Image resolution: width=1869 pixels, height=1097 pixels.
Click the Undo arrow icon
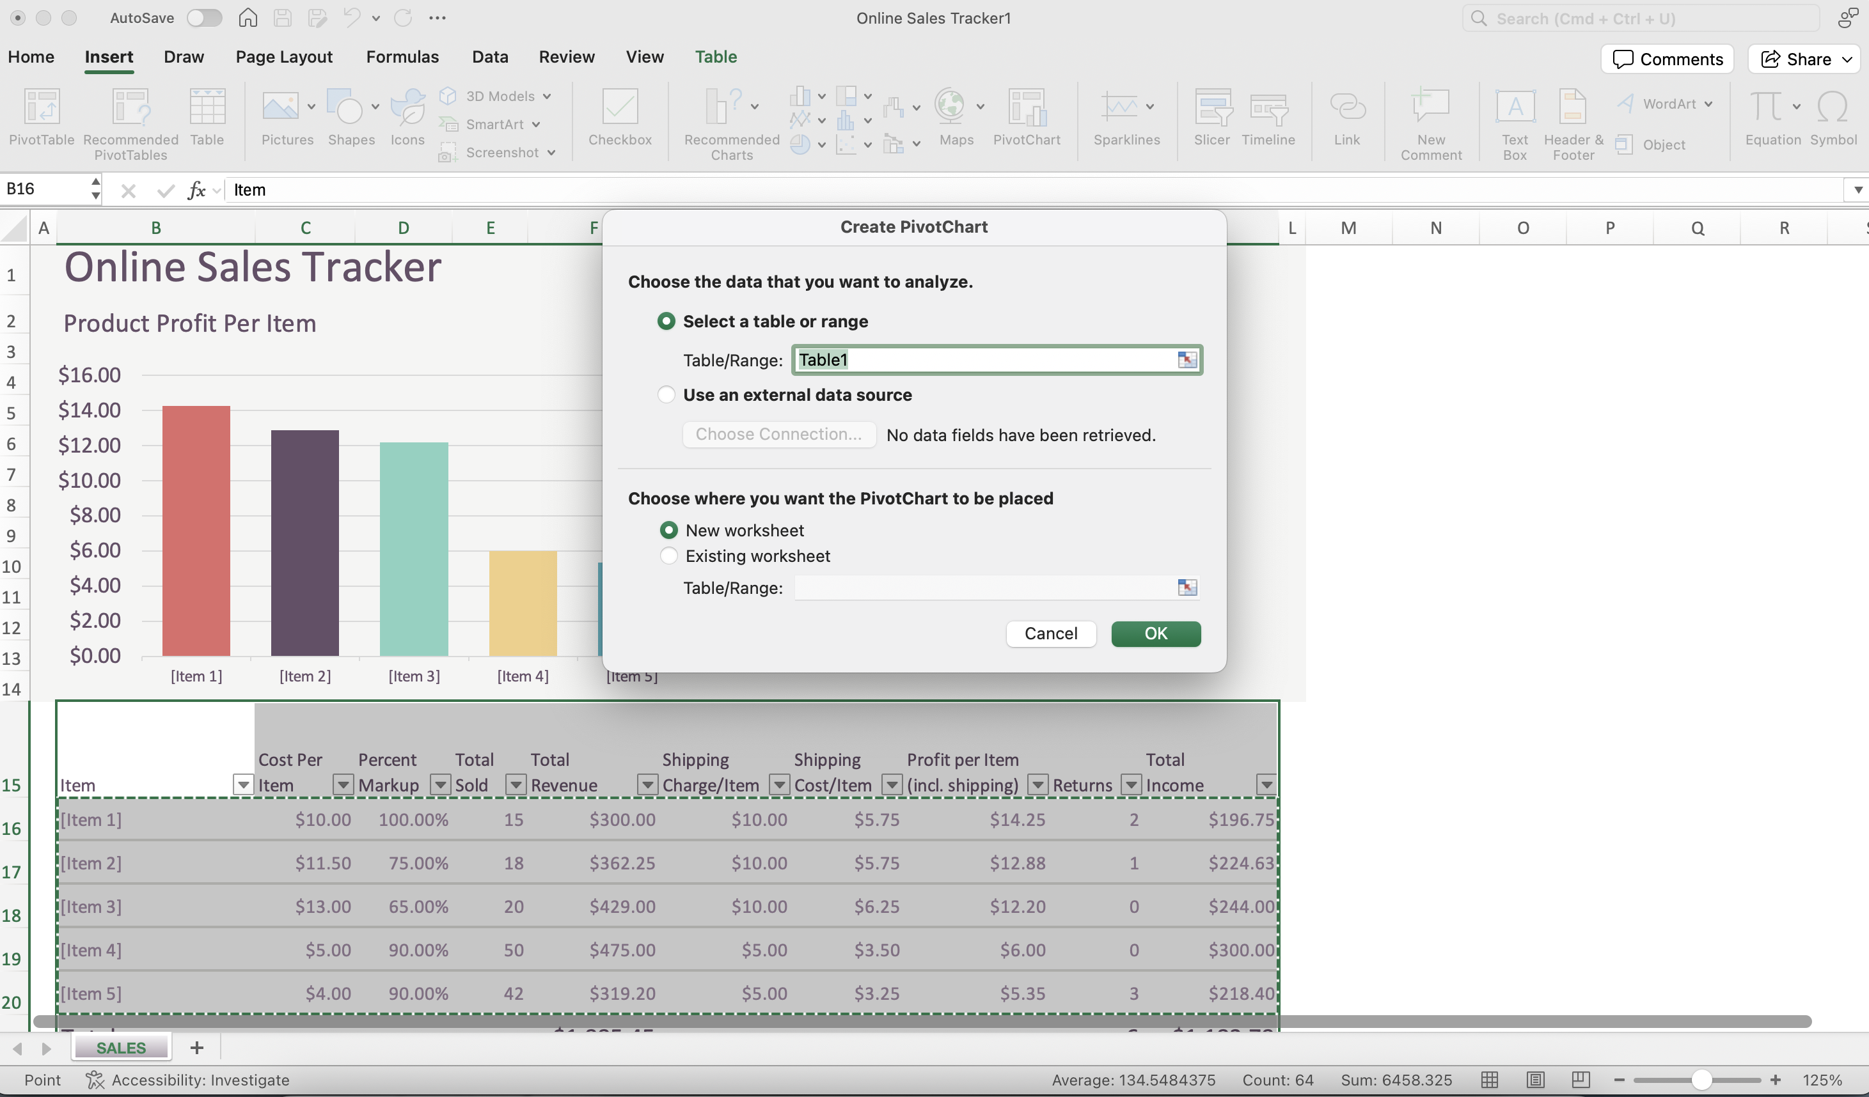click(352, 18)
